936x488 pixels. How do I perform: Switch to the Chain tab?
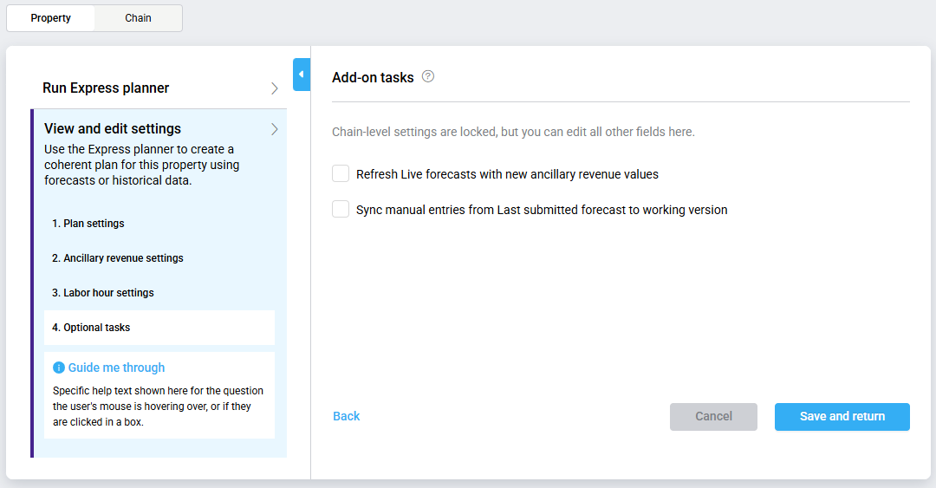point(138,18)
